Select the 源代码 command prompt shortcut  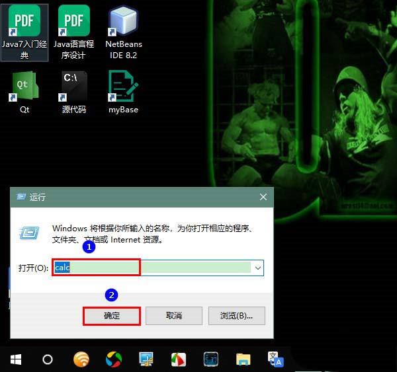(73, 93)
